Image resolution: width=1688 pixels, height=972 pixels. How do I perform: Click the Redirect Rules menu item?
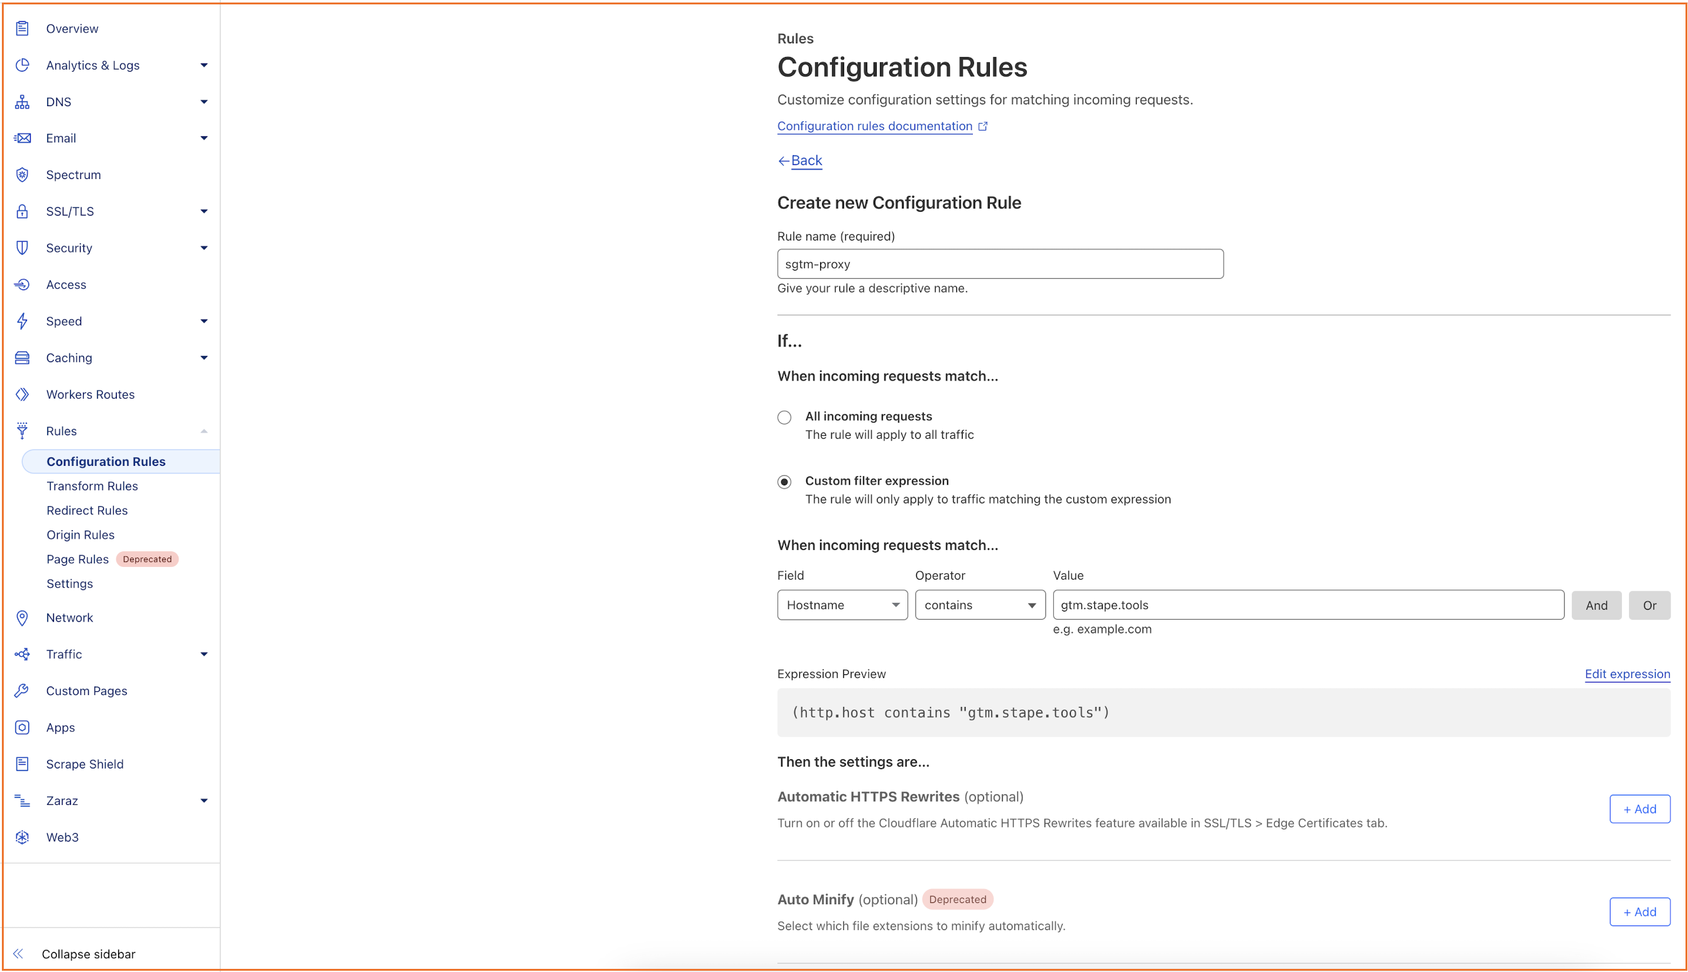[x=88, y=510]
